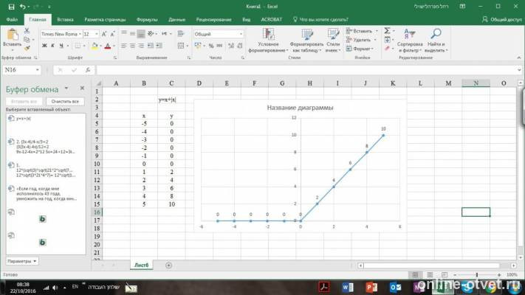The image size is (525, 295).
Task: Click the Format as Table icon
Action: [x=306, y=35]
